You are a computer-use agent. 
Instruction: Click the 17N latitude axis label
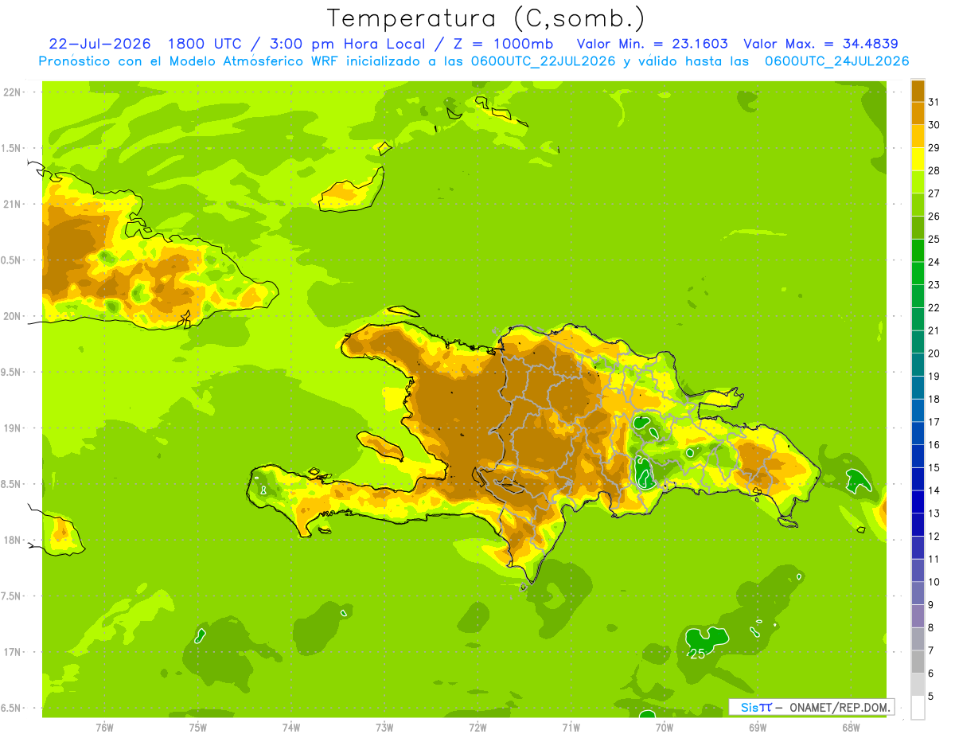(11, 653)
